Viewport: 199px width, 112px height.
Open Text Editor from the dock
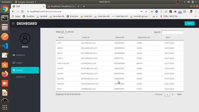click(5, 55)
